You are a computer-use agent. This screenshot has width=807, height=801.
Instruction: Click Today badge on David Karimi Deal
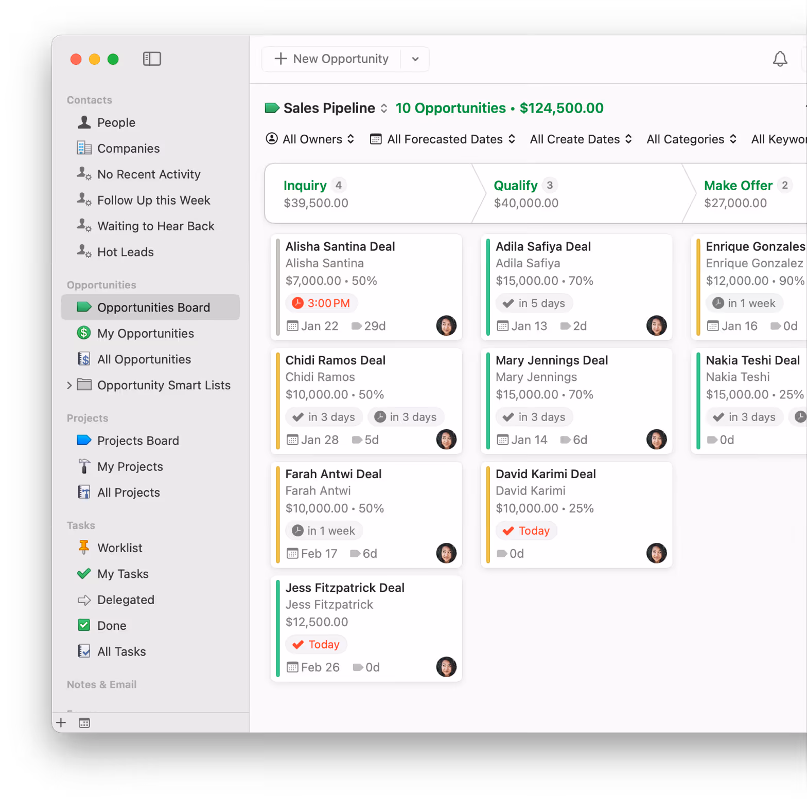tap(527, 531)
